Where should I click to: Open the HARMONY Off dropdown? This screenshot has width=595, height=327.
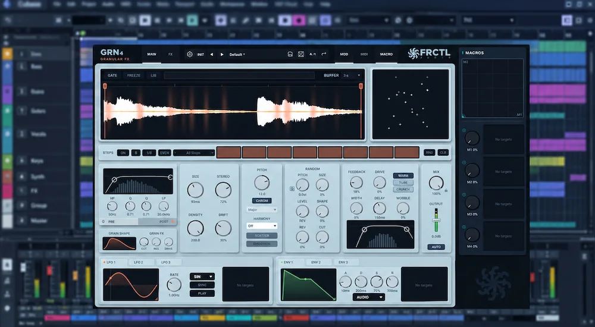click(x=262, y=226)
